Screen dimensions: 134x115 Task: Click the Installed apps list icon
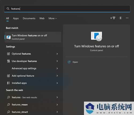[x=8, y=83]
